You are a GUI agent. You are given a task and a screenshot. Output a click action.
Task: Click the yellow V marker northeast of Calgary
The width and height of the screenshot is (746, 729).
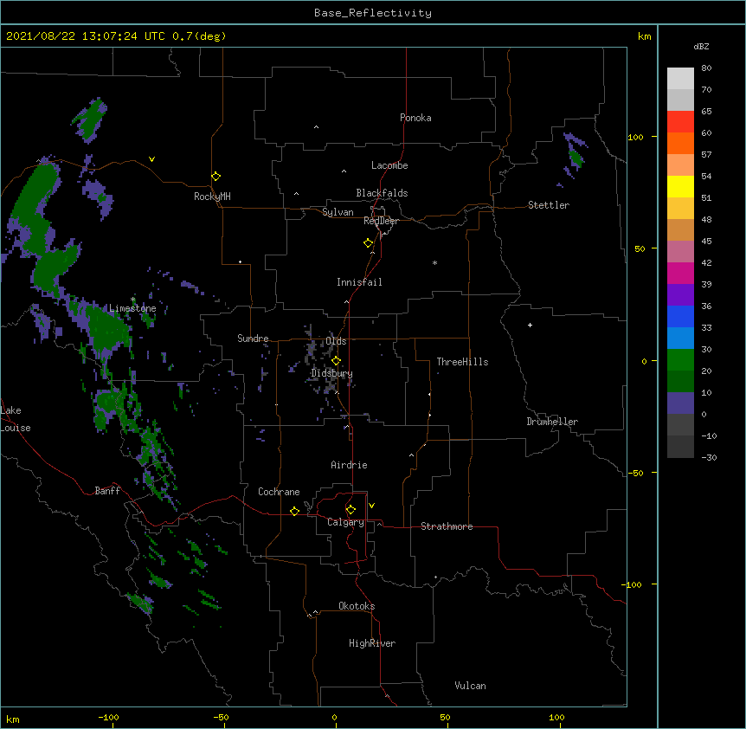[x=371, y=506]
